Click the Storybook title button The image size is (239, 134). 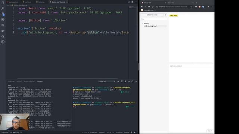pyautogui.click(x=152, y=15)
